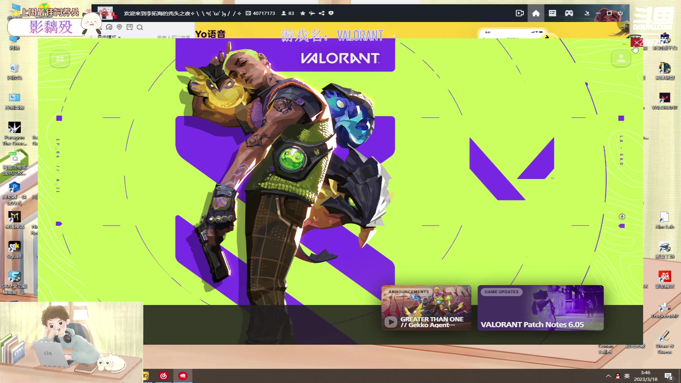Click the download arrow icon in top bar
This screenshot has height=383, width=681.
coord(587,13)
